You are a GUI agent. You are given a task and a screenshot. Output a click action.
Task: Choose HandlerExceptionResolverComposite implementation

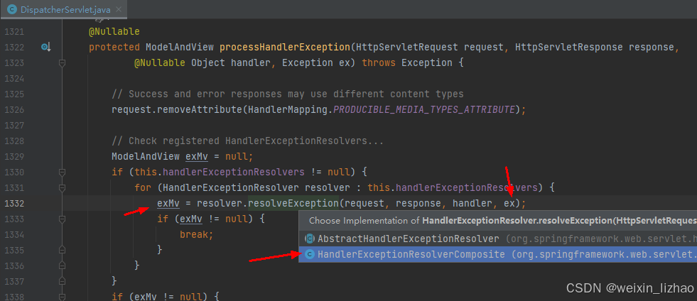pos(497,254)
